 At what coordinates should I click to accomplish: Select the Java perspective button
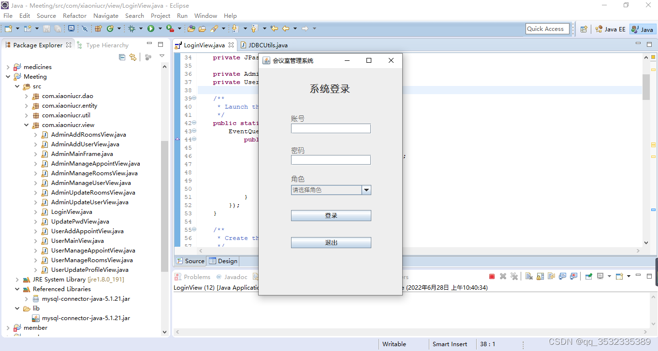point(643,29)
